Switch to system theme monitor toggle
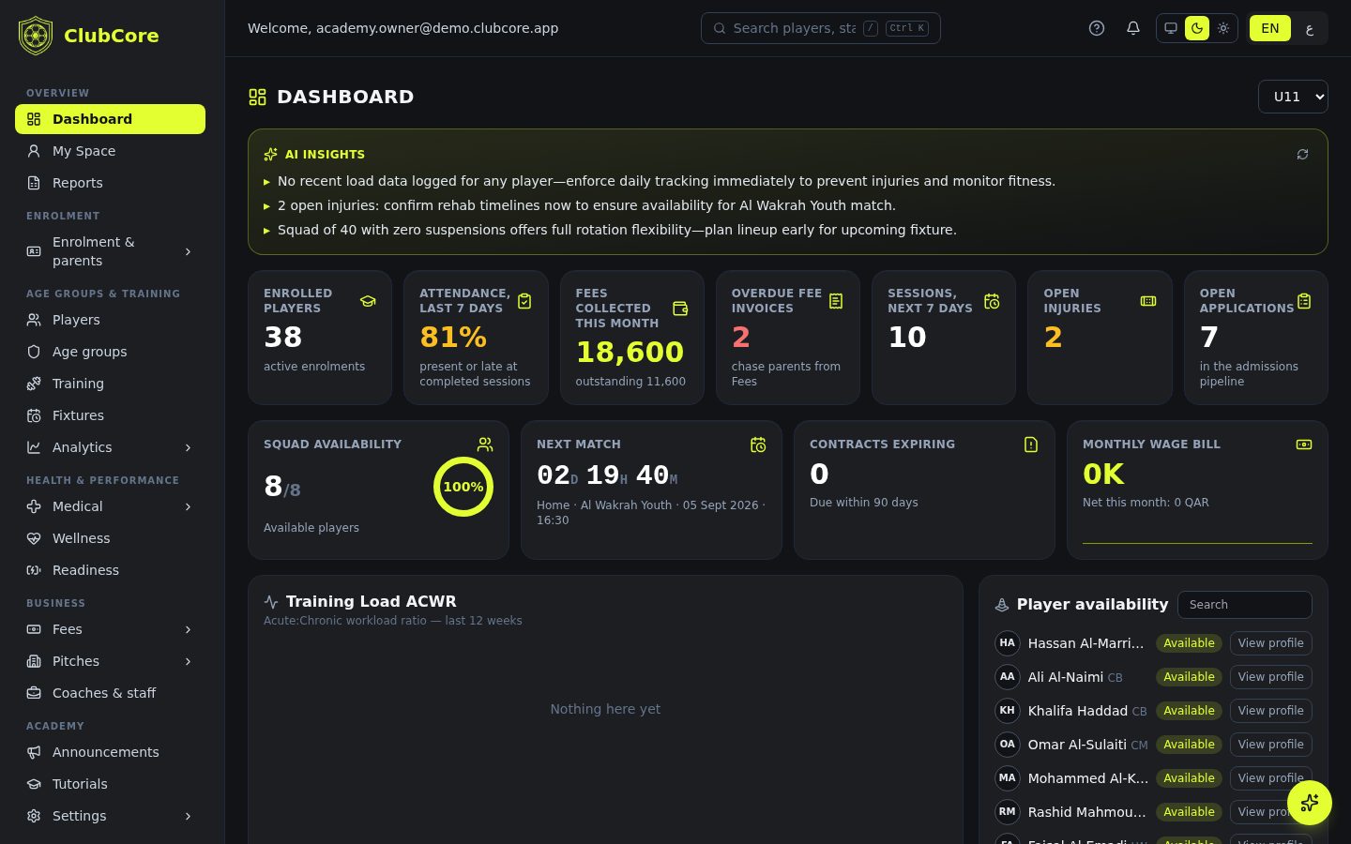The width and height of the screenshot is (1351, 844). 1171,28
